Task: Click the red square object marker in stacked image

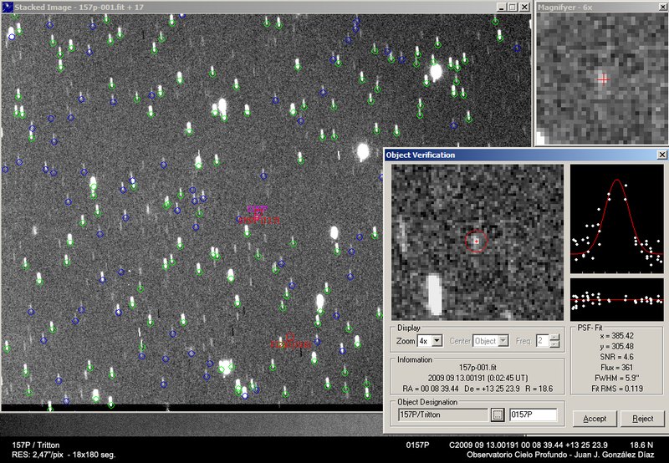Action: pyautogui.click(x=290, y=337)
